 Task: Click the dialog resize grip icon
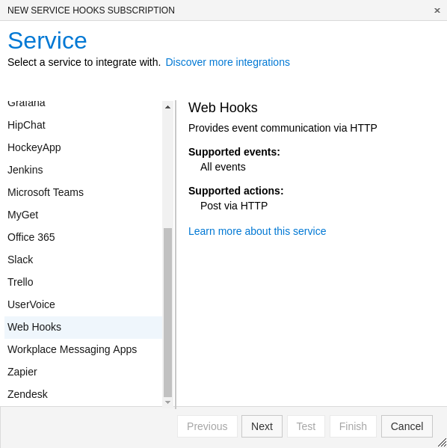(442, 443)
